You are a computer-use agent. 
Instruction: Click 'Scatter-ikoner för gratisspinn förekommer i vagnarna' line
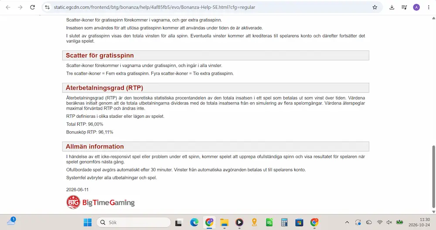pyautogui.click(x=144, y=20)
